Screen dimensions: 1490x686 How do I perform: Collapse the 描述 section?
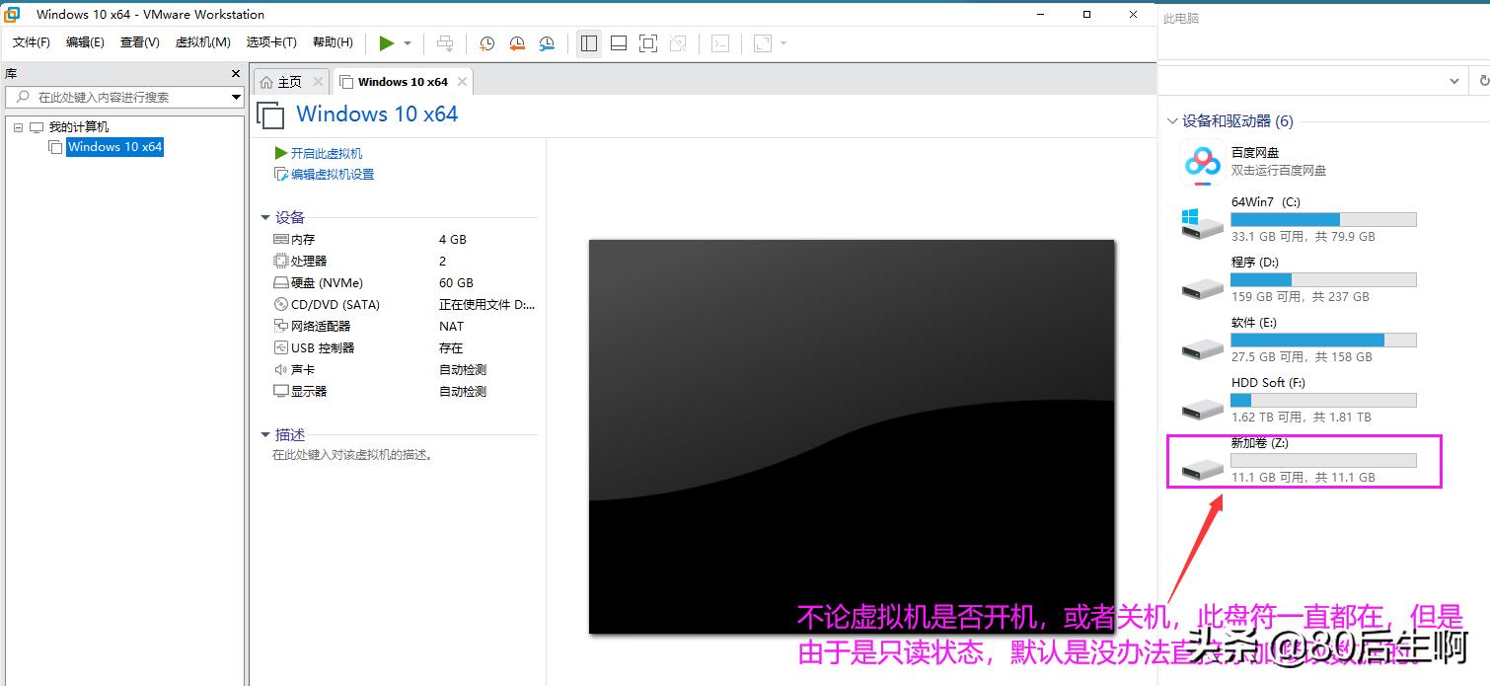(265, 434)
